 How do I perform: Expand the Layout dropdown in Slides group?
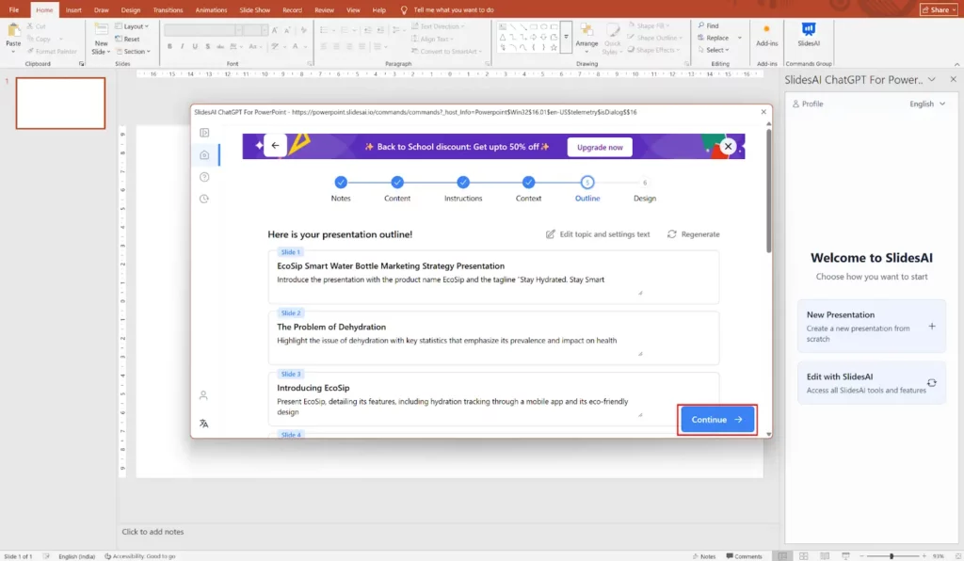pos(134,26)
